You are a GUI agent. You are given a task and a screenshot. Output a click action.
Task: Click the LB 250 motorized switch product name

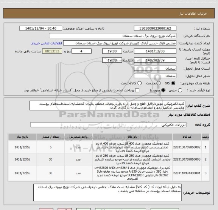[x=132, y=159]
